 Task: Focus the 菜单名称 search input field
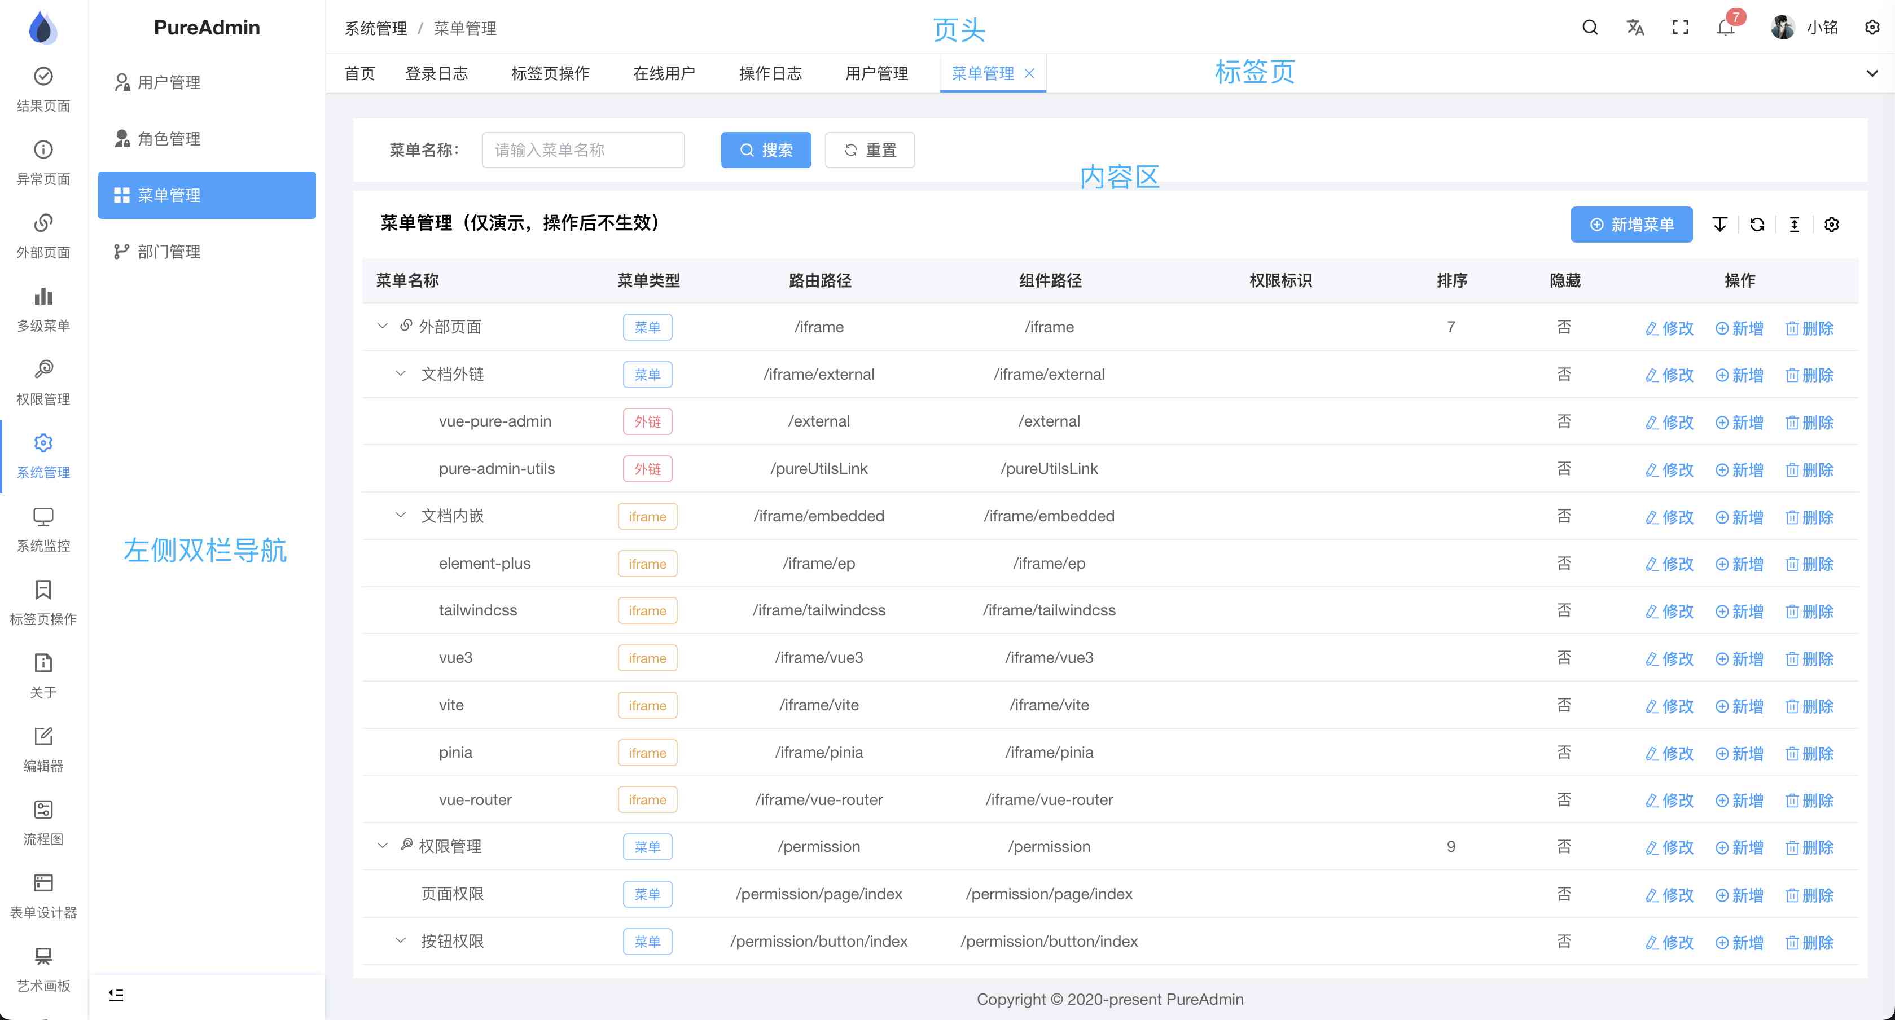[x=582, y=150]
